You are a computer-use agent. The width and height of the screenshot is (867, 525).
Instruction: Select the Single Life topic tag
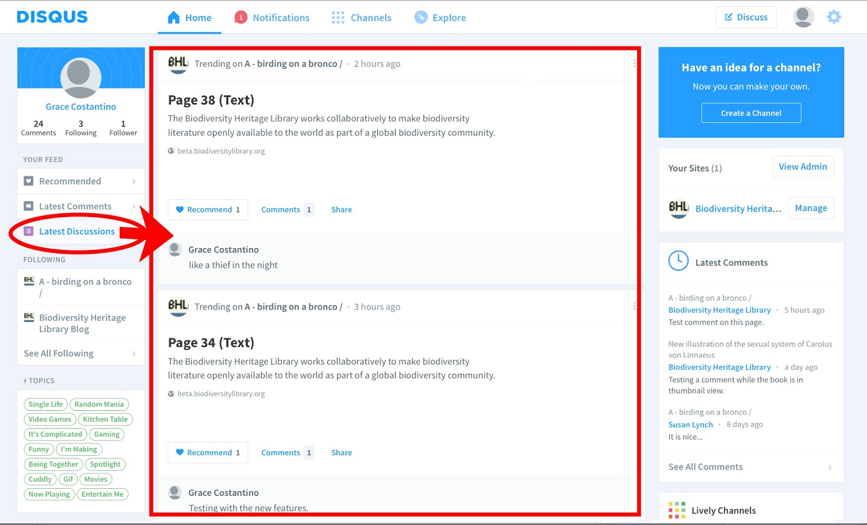tap(46, 404)
